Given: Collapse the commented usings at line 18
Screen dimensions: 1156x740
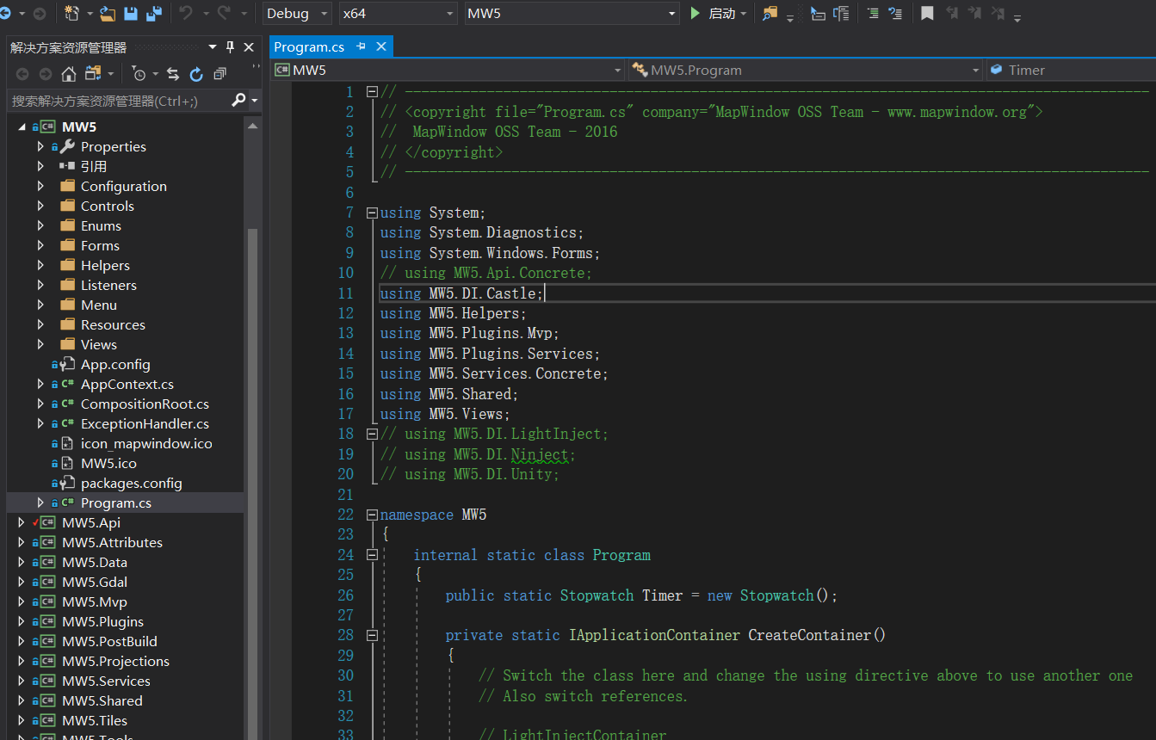Looking at the screenshot, I should 372,434.
